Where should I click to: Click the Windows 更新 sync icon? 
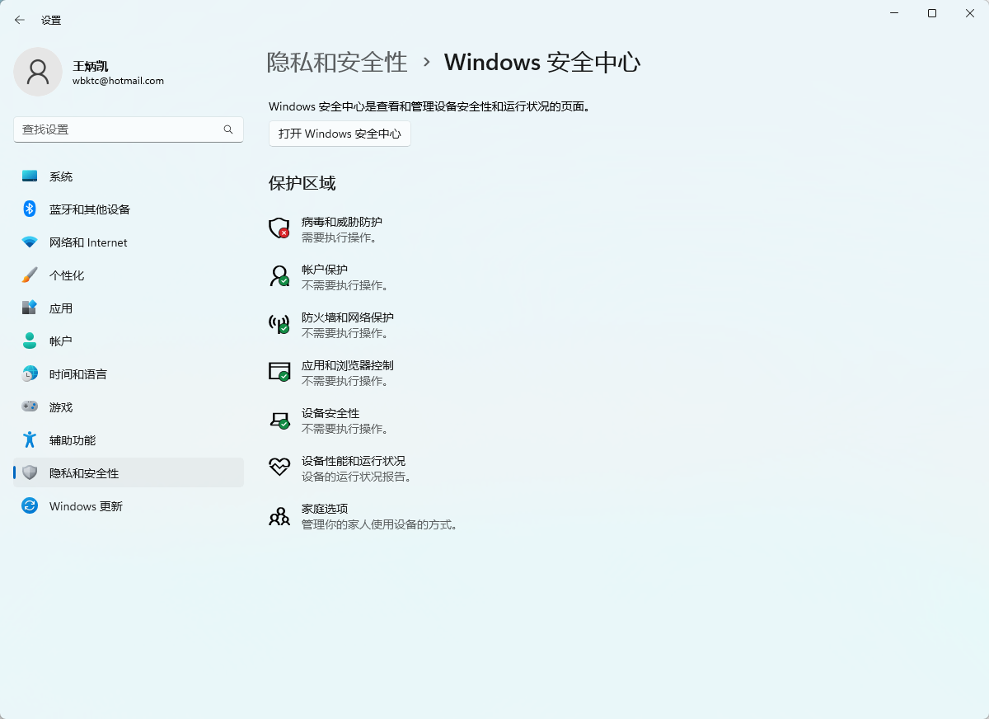tap(30, 506)
